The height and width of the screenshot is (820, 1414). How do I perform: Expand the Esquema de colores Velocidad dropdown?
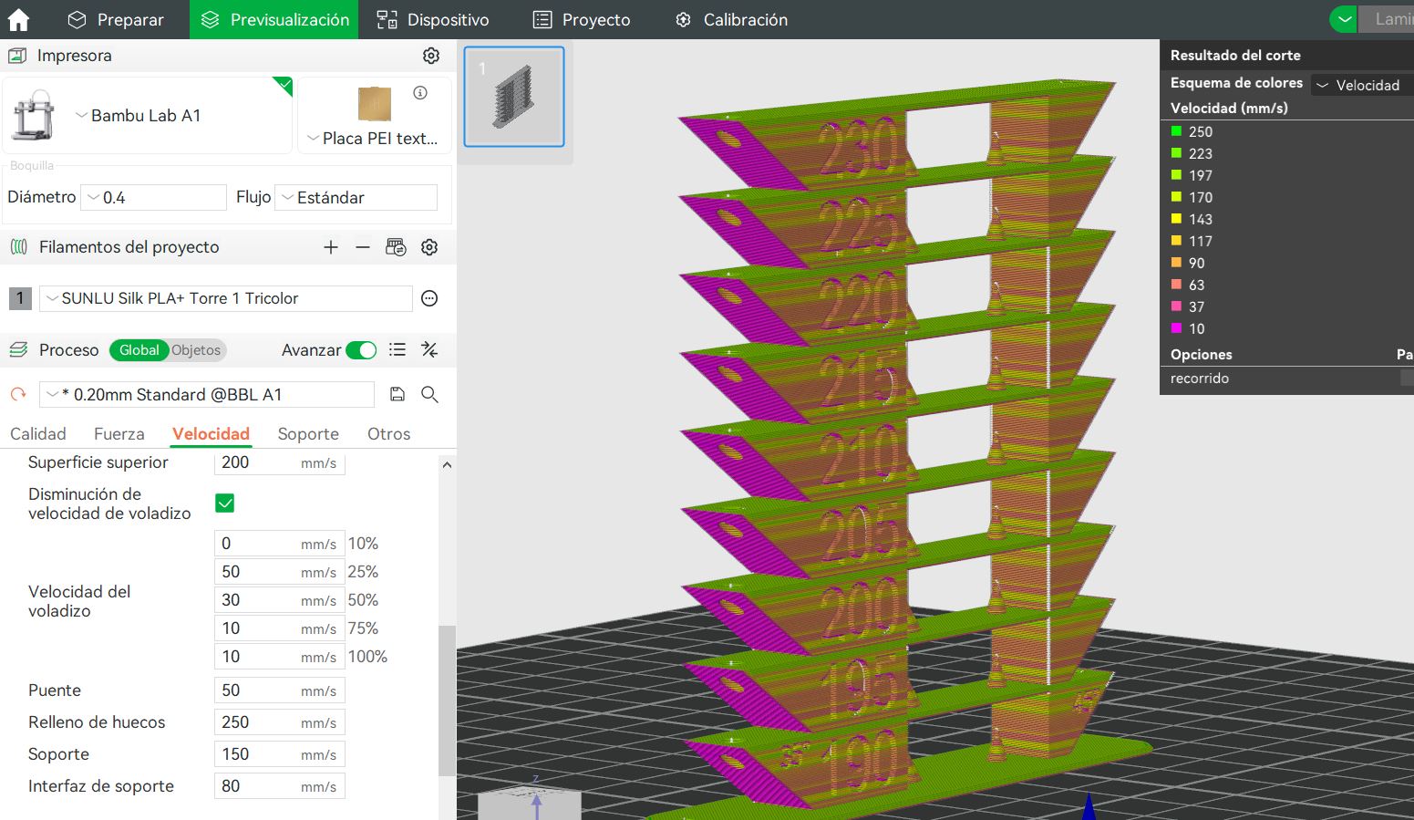1362,85
